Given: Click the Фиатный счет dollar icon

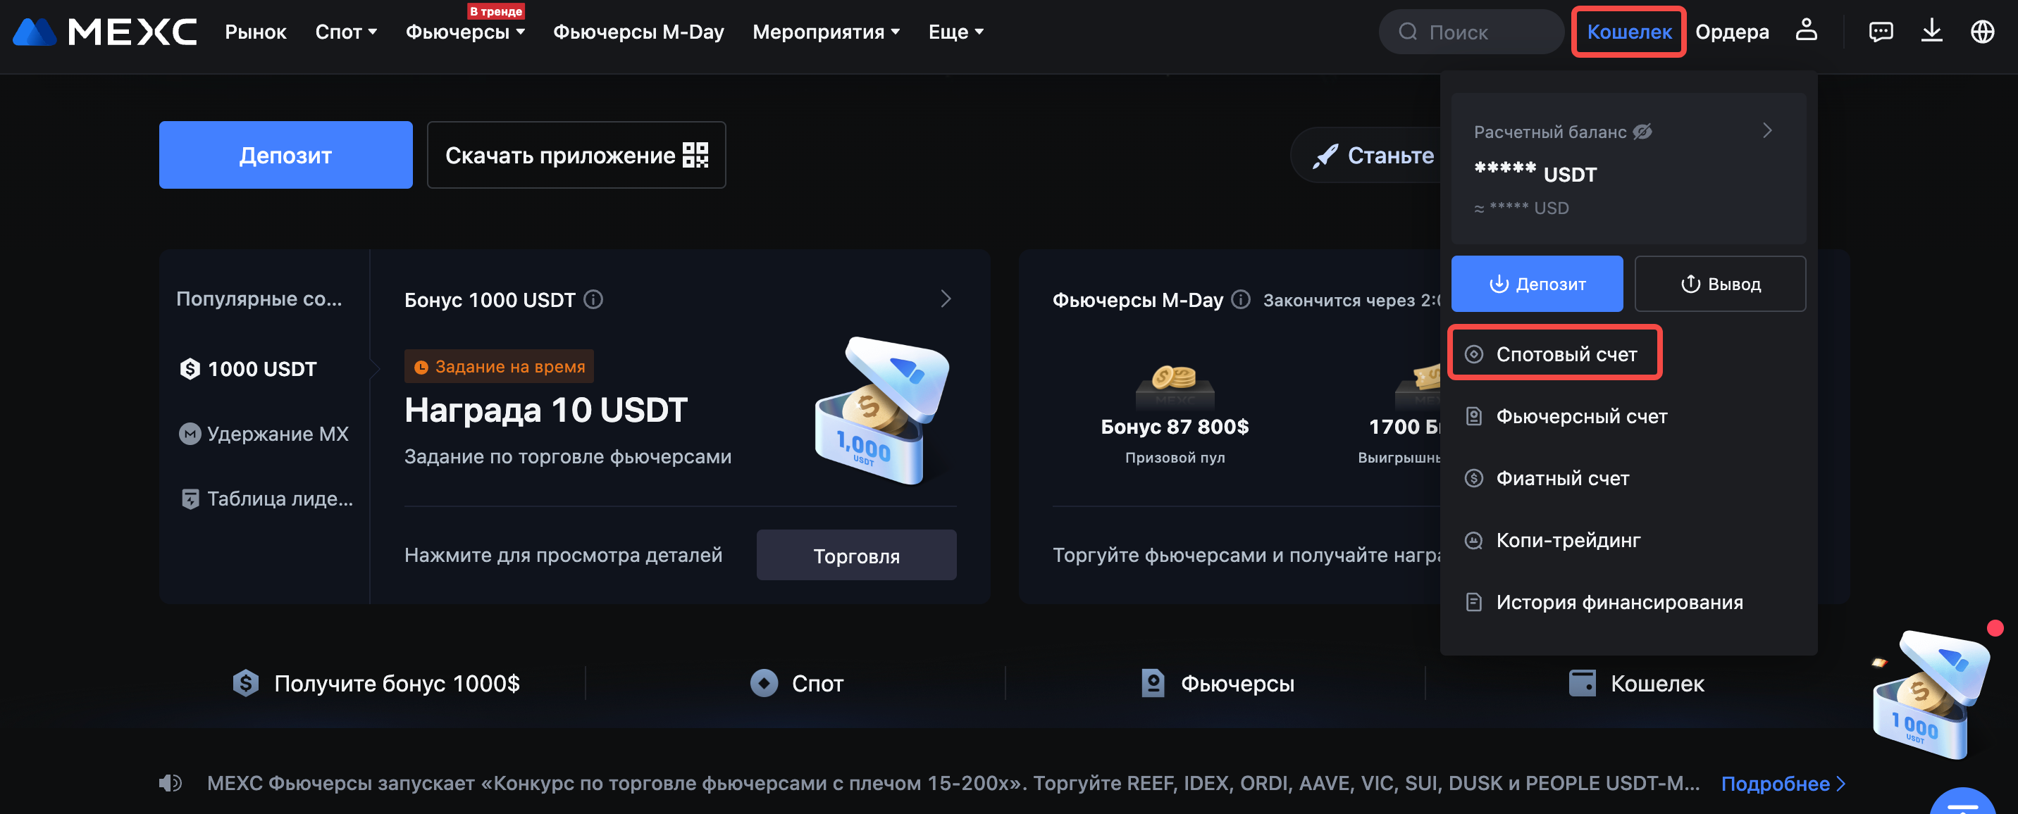Looking at the screenshot, I should [1473, 478].
